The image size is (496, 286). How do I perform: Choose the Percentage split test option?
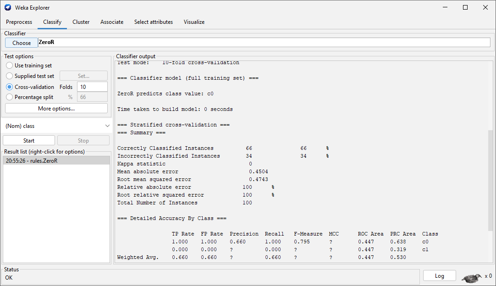coord(10,97)
